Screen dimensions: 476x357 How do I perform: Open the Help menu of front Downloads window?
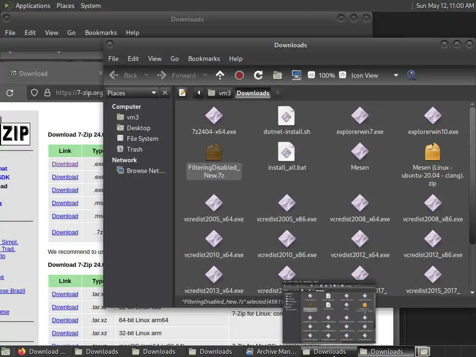[236, 59]
